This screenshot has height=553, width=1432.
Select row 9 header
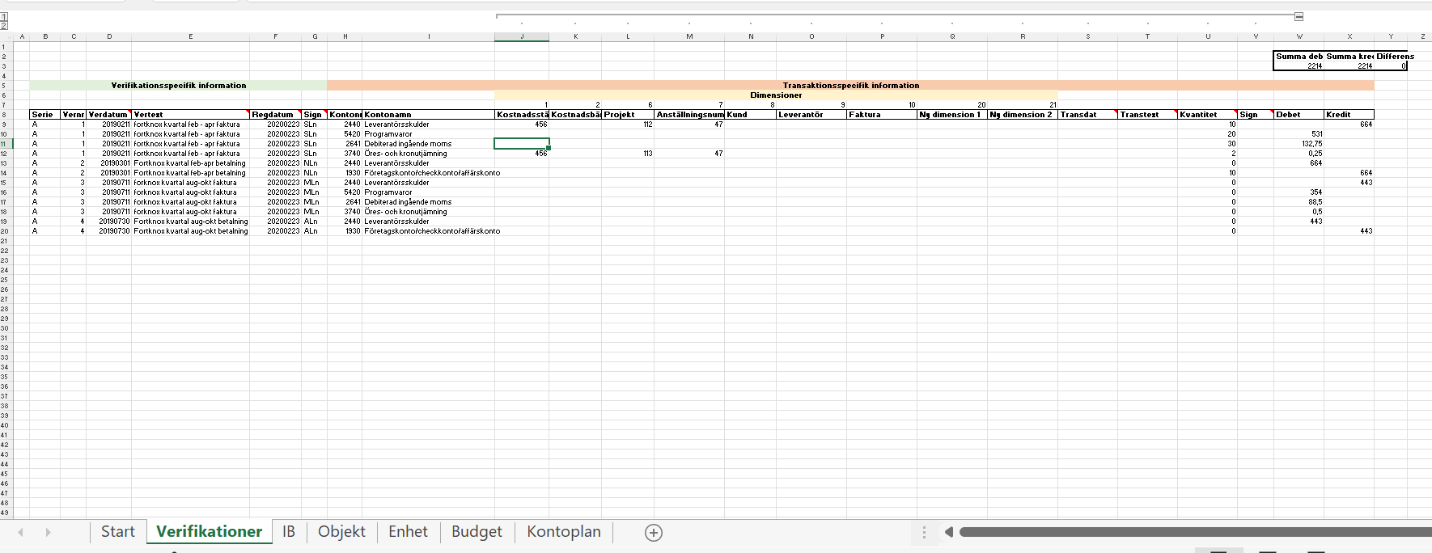(4, 125)
